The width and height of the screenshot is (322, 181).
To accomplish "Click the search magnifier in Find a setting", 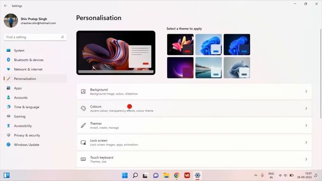I will 62,37.
